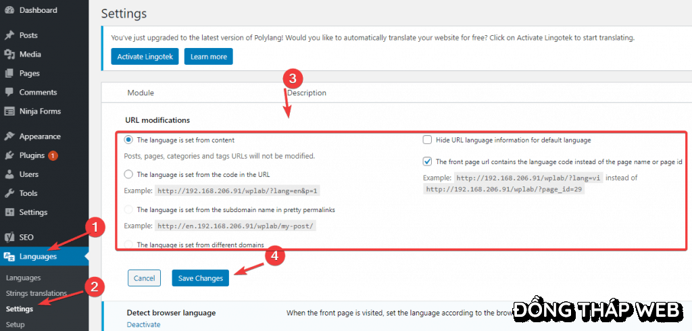This screenshot has width=692, height=331.
Task: Click the Users person icon
Action: (9, 174)
